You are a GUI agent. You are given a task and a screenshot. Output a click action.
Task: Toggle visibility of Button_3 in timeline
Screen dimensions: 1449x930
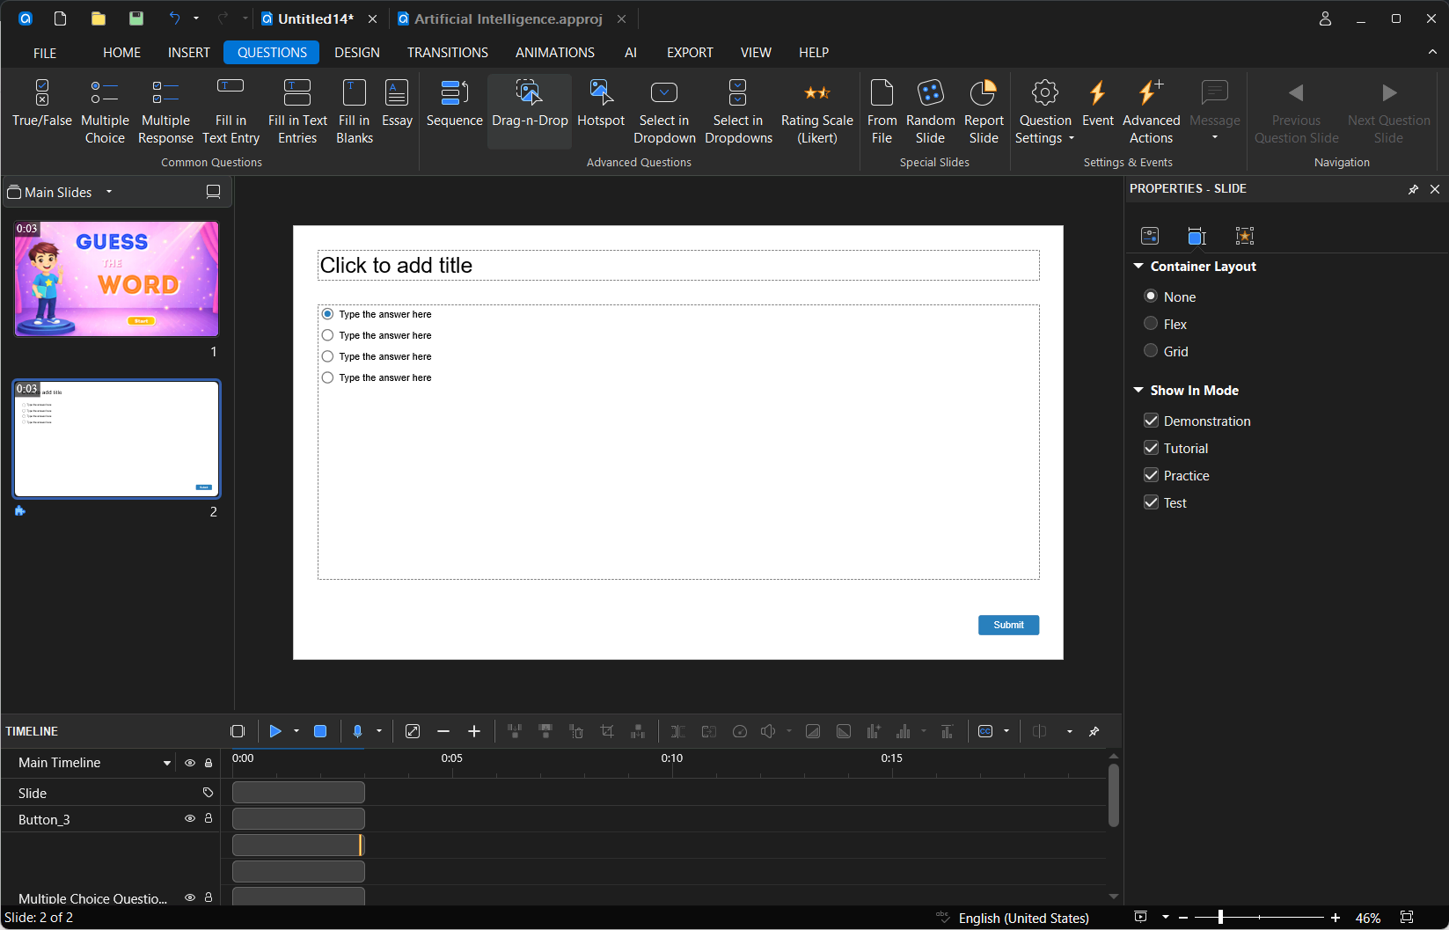[x=189, y=818]
